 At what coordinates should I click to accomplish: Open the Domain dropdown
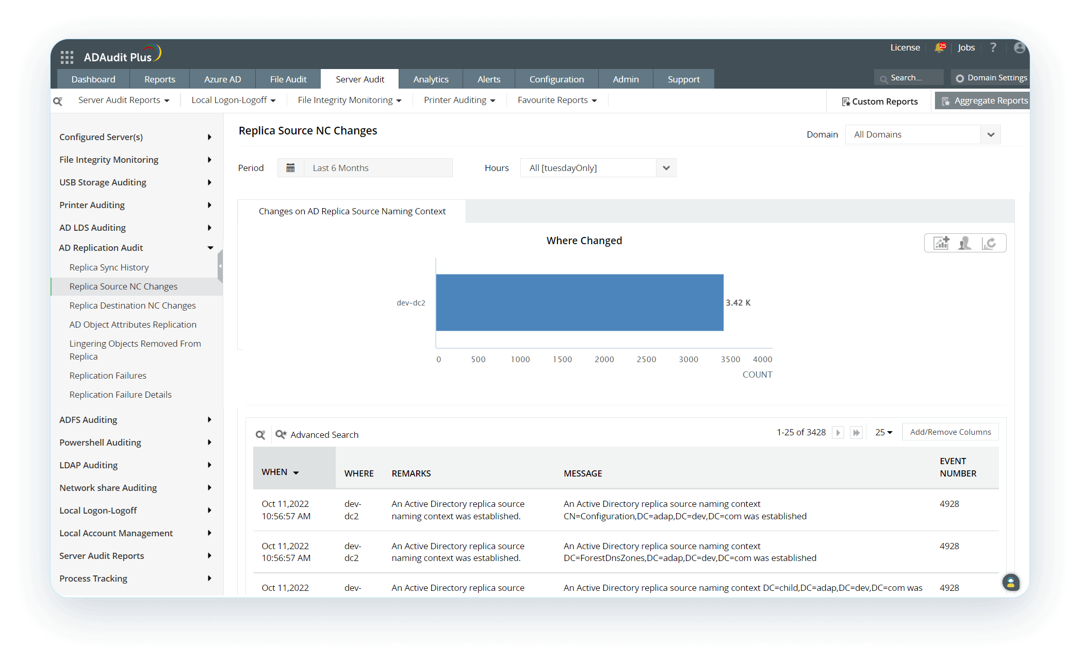923,134
